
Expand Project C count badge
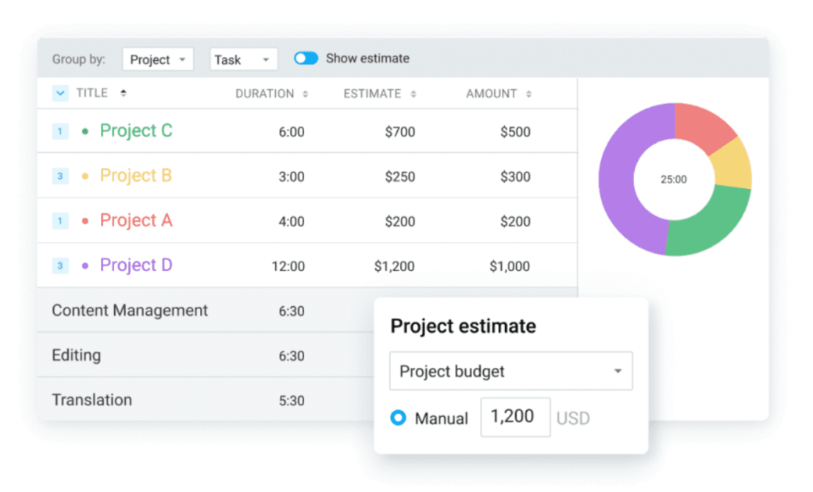point(60,131)
